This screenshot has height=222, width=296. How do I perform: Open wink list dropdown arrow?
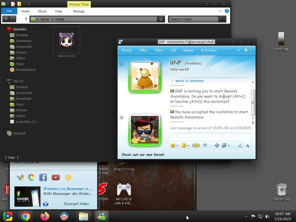click(x=188, y=146)
